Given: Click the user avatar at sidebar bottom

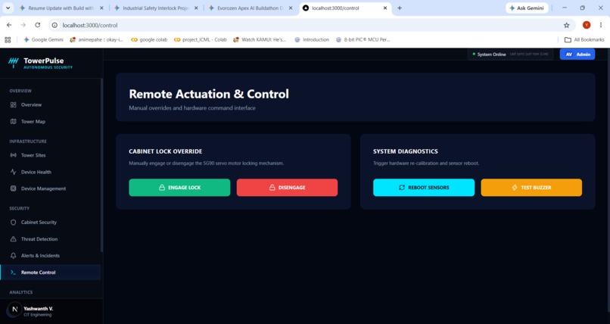Looking at the screenshot, I should click(15, 310).
